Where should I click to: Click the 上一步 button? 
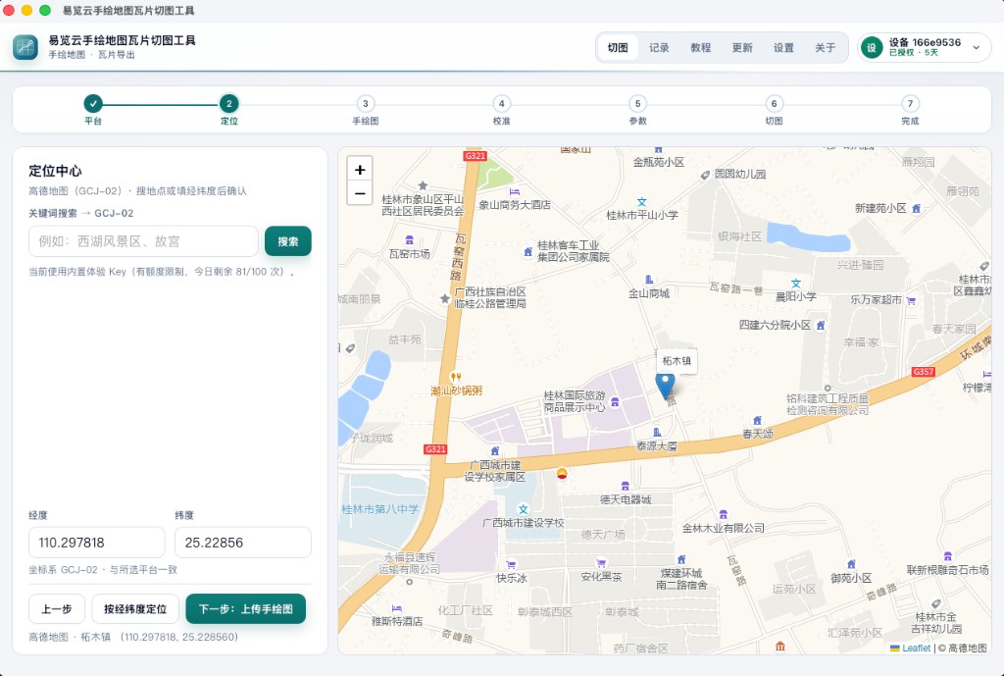click(x=56, y=608)
